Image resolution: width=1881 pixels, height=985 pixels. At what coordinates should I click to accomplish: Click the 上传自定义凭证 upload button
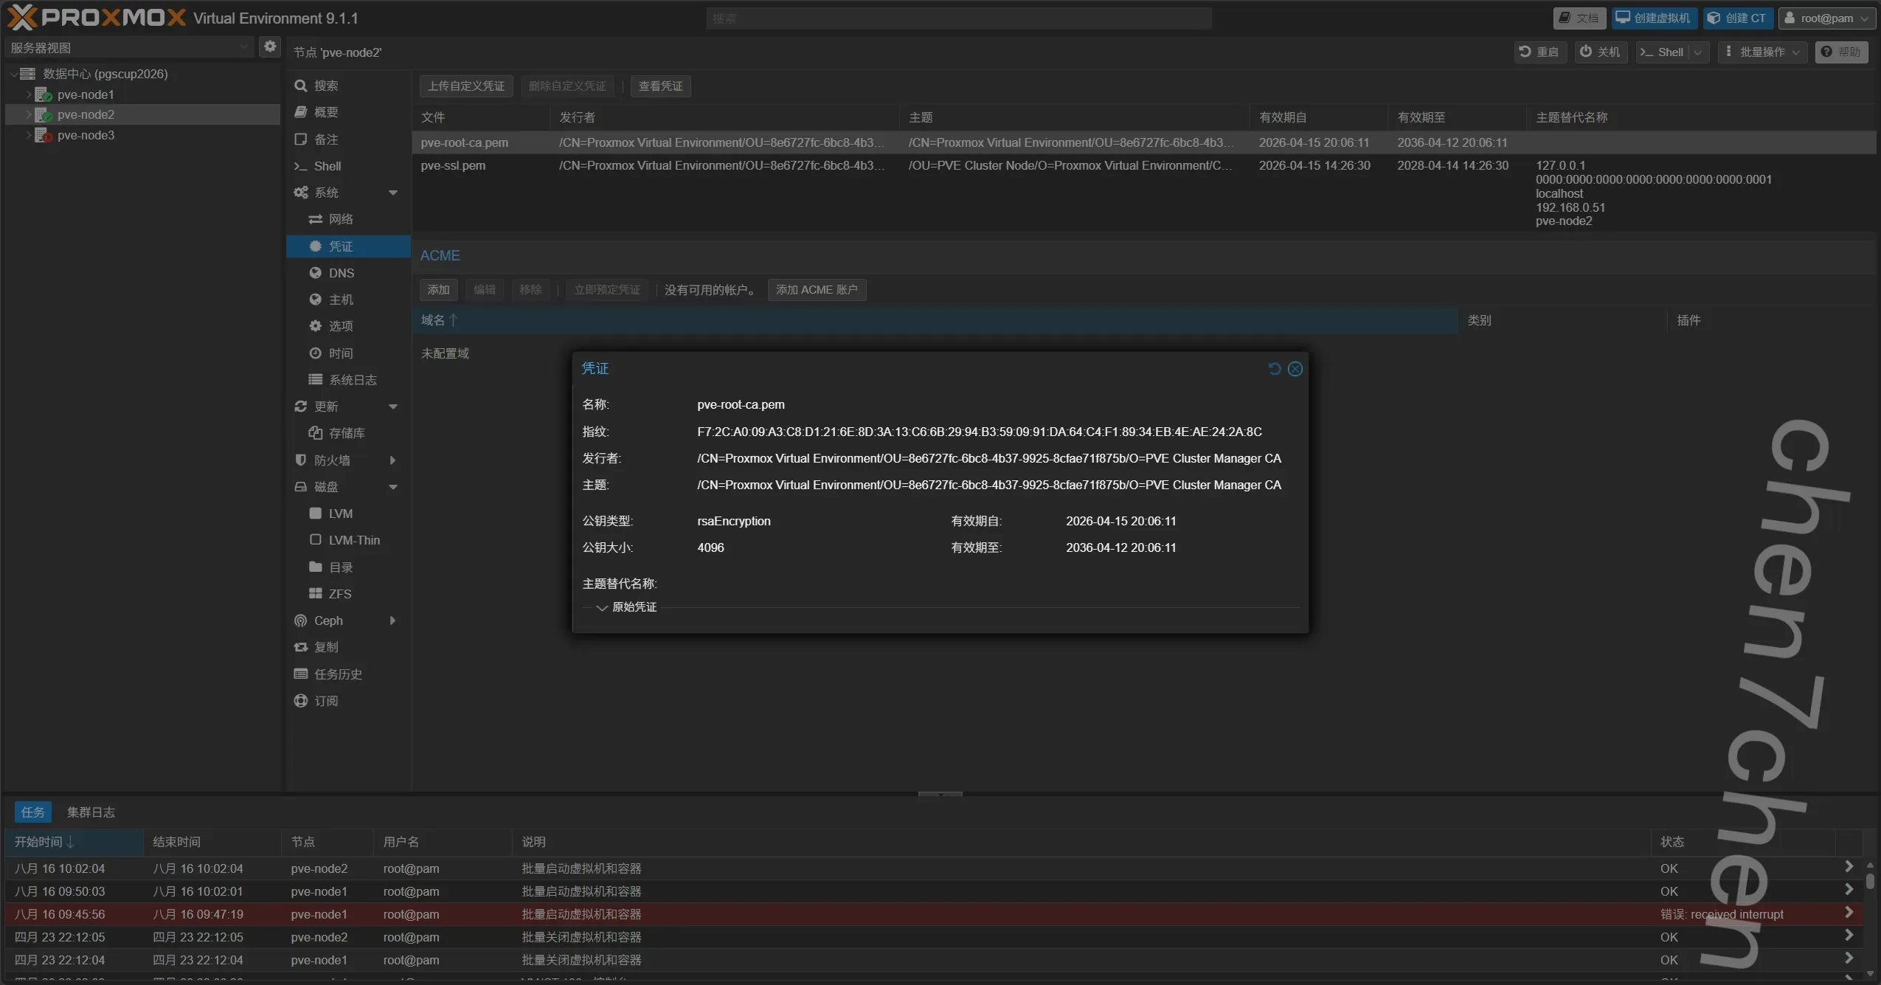466,86
